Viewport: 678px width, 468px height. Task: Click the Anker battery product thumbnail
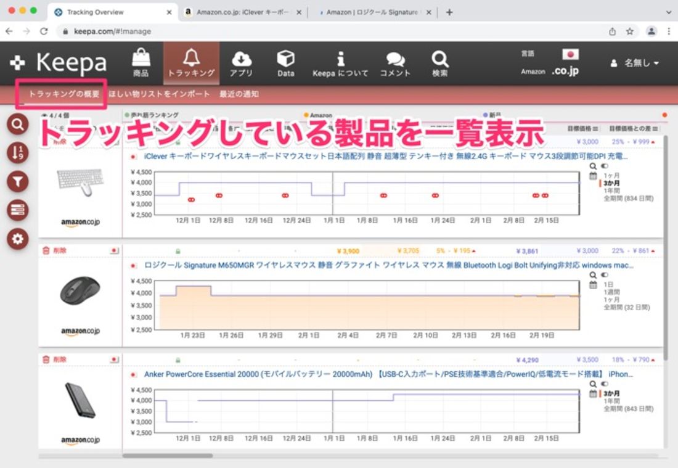click(80, 400)
